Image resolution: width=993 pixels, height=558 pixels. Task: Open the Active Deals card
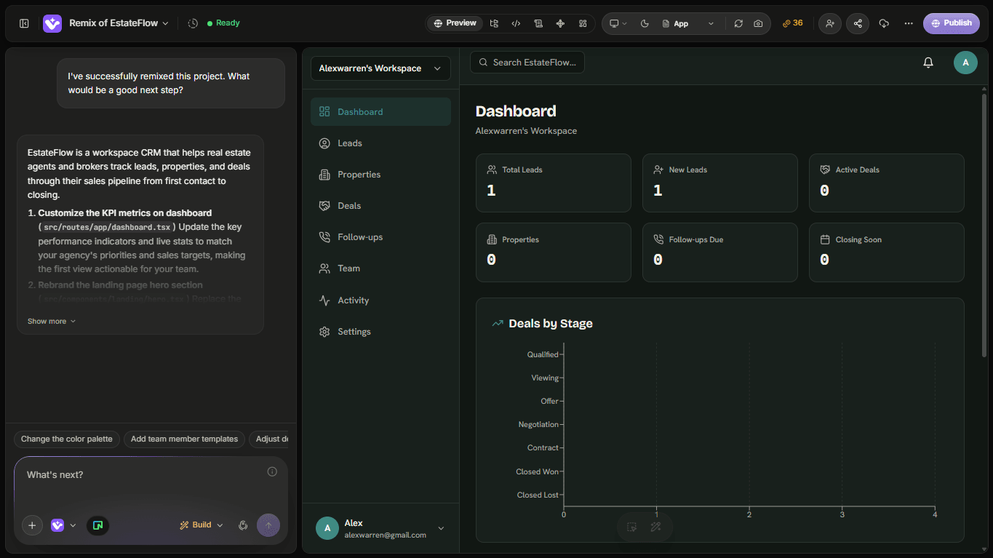point(887,183)
